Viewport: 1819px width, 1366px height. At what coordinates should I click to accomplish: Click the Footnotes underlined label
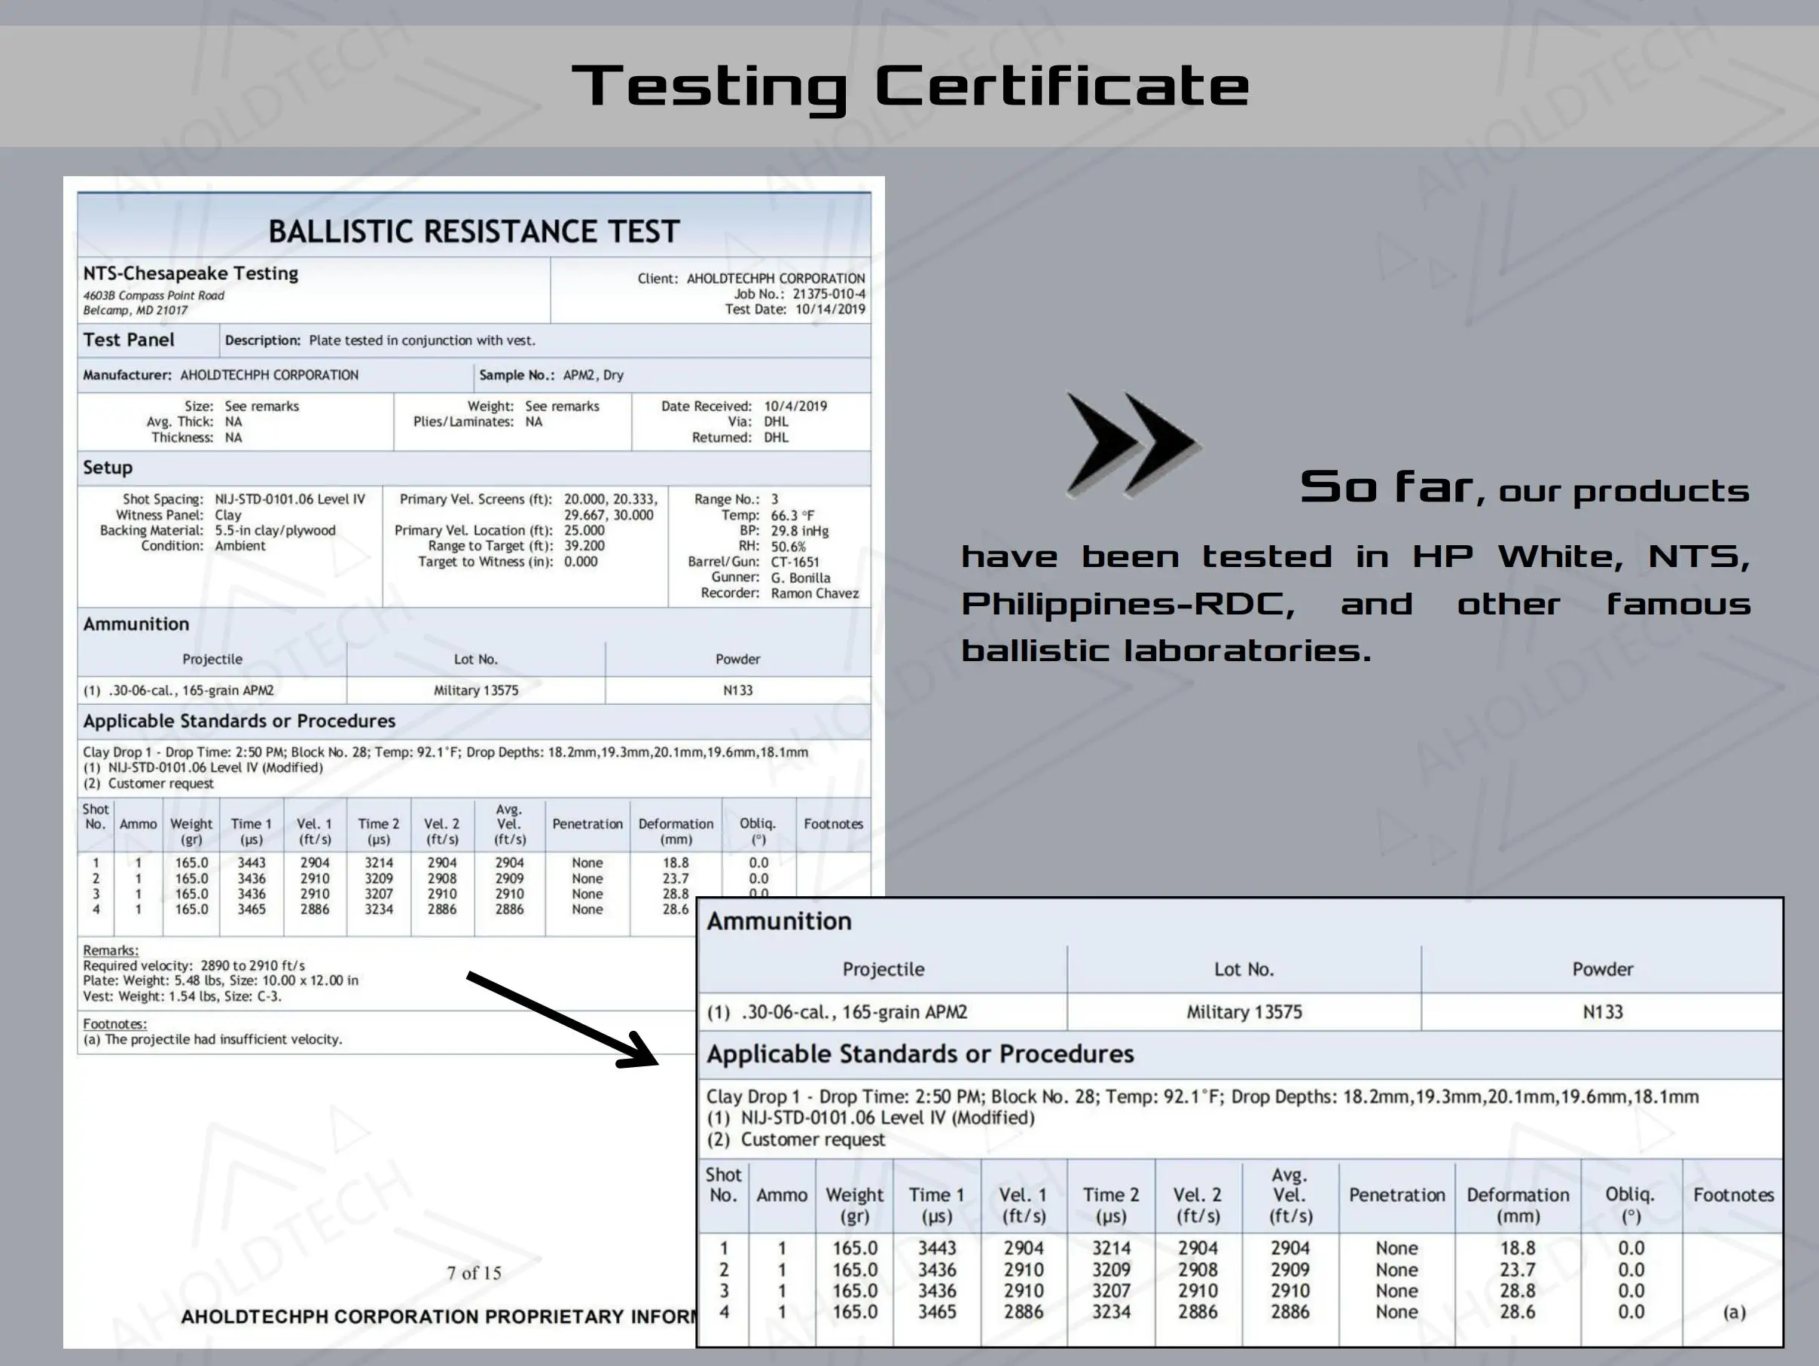114,1024
